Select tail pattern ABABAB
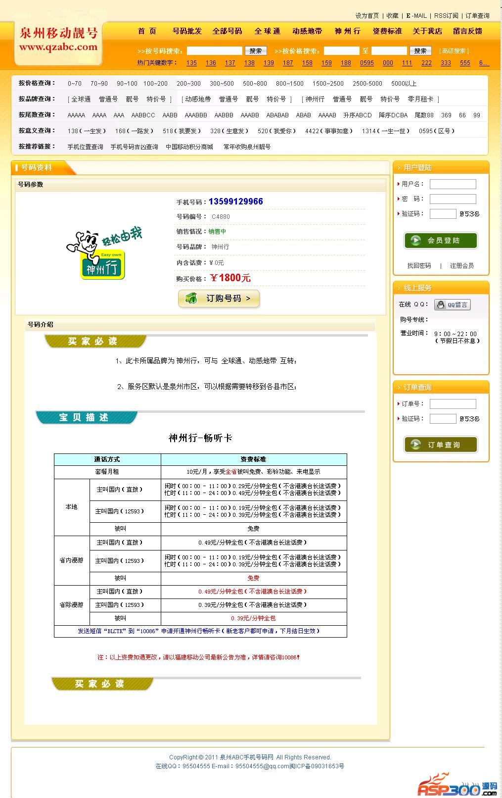This screenshot has height=798, width=502. point(277,115)
